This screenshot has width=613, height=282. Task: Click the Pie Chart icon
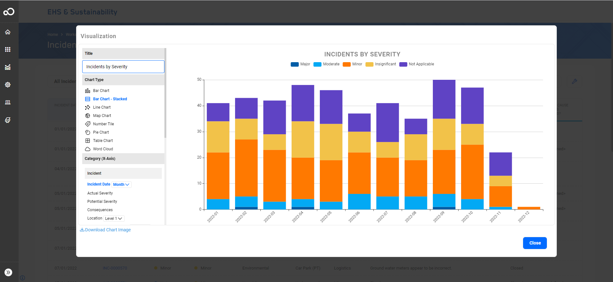coord(88,132)
